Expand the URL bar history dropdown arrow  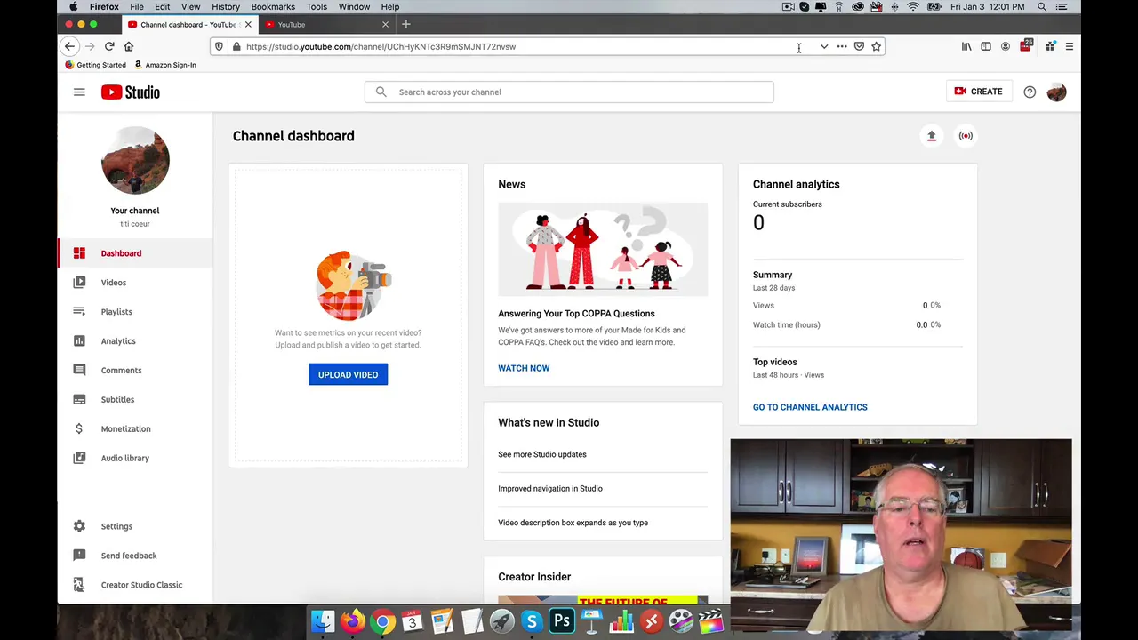[824, 46]
